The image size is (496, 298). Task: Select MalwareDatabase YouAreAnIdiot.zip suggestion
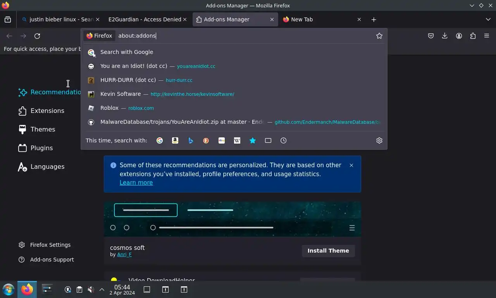234,122
